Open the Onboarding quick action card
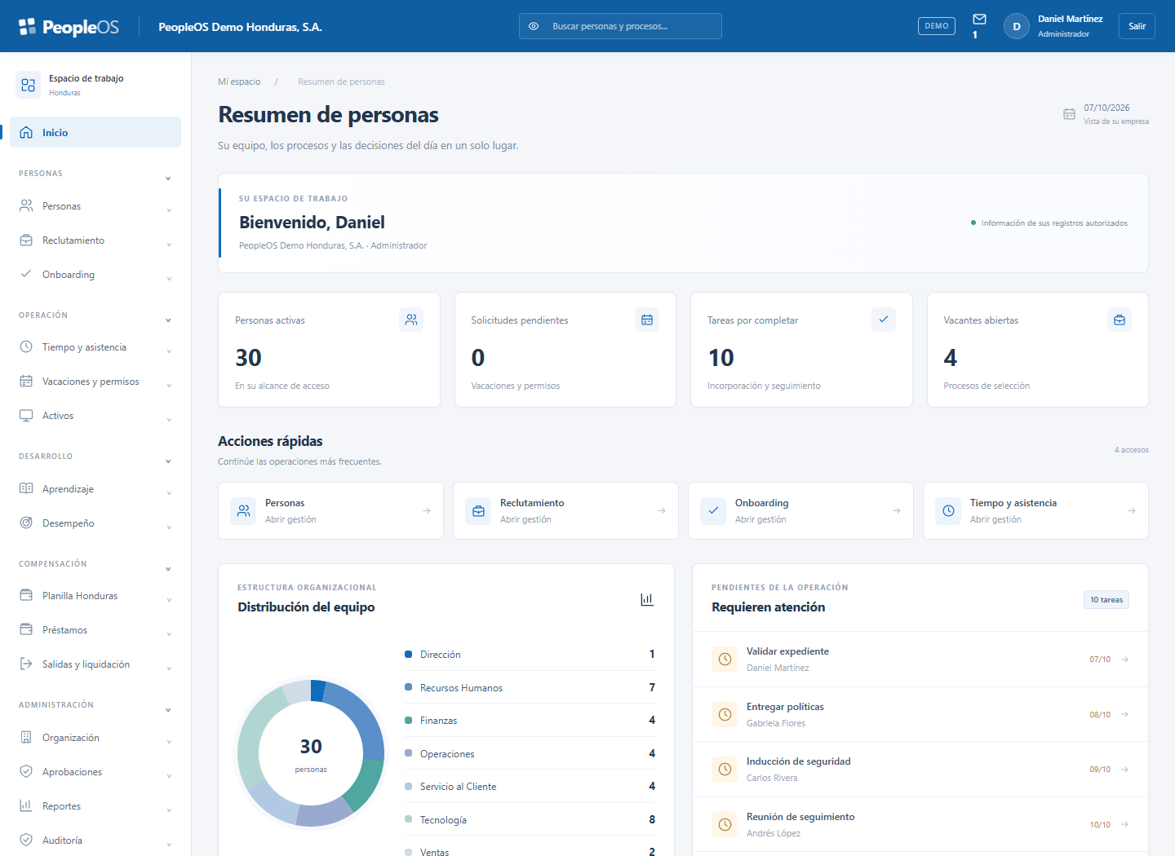Screen dimensions: 1175x856 800,511
